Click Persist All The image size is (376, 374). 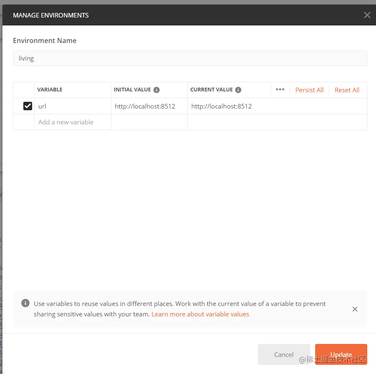coord(309,90)
